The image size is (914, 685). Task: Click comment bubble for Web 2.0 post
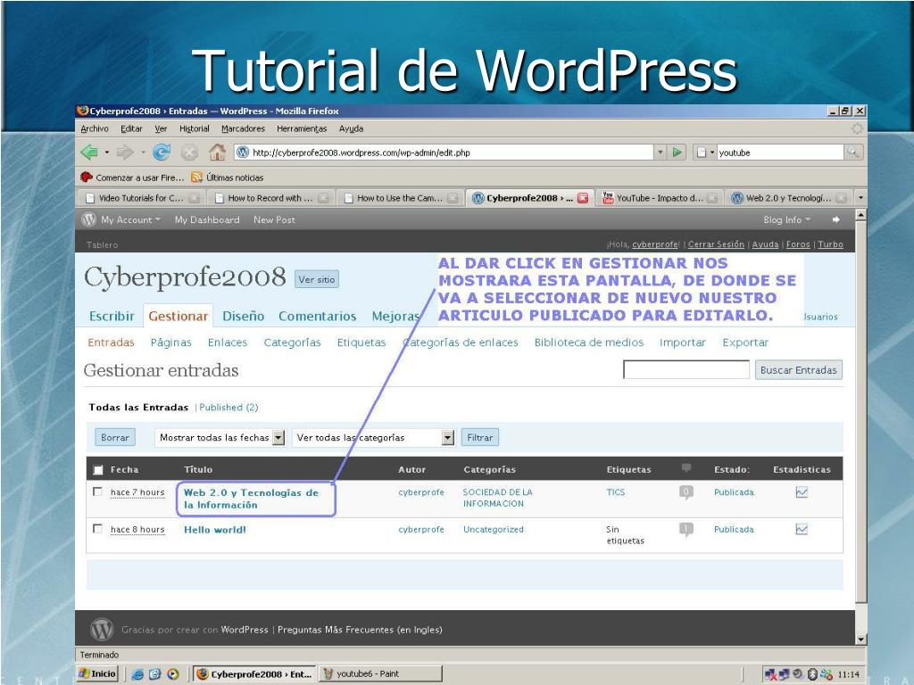pos(686,492)
